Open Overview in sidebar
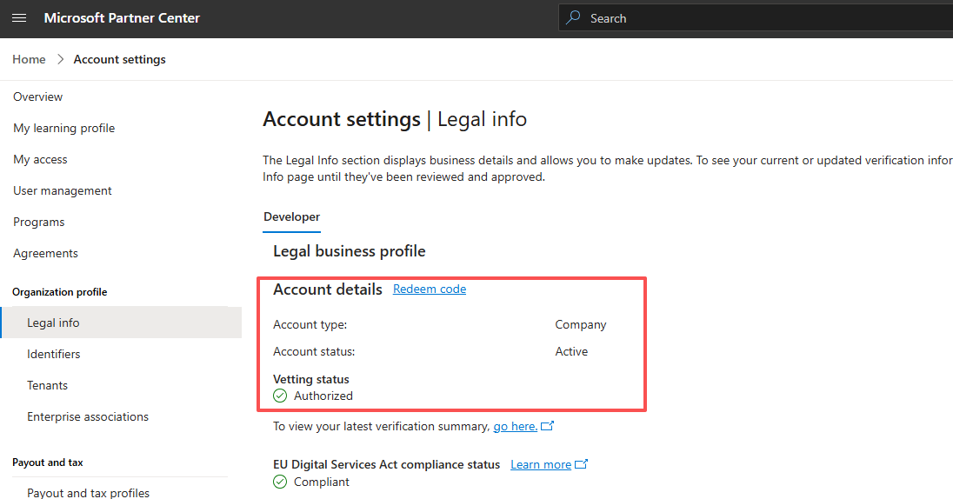Viewport: 953px width, 499px height. click(37, 96)
